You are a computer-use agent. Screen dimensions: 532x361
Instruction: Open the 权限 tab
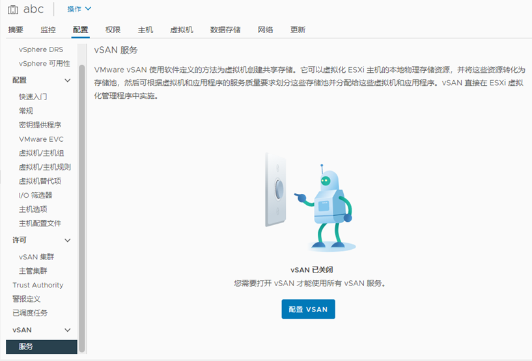click(x=113, y=30)
